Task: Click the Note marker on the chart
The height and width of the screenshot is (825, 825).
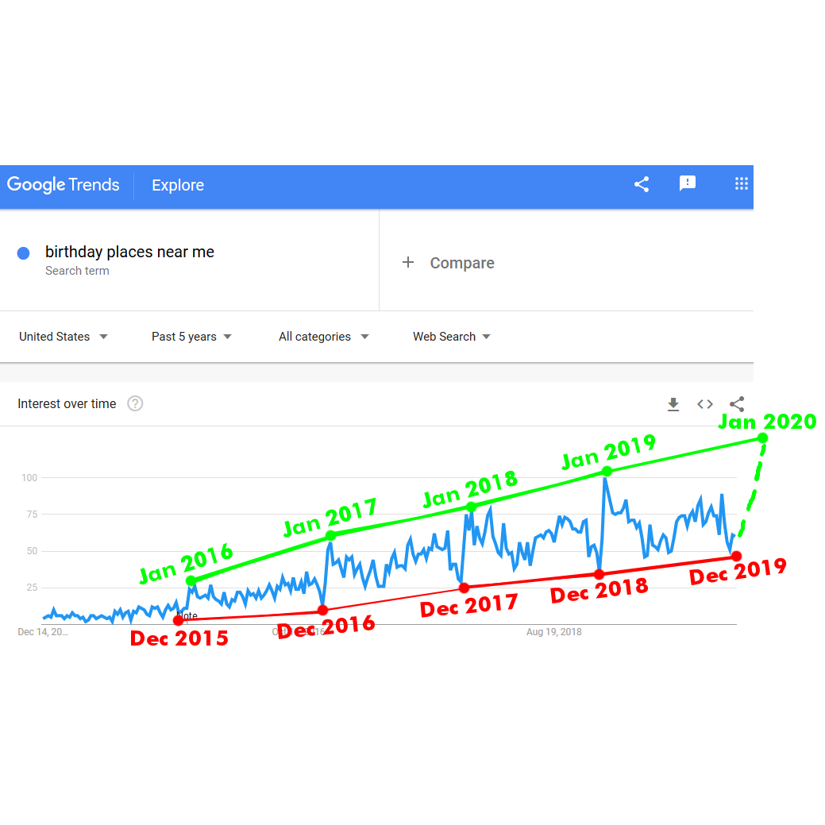Action: pyautogui.click(x=187, y=615)
